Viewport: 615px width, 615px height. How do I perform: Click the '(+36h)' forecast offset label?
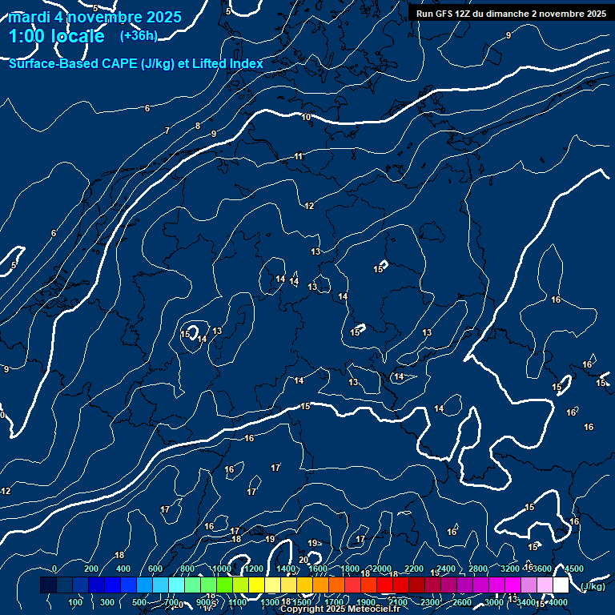click(x=139, y=36)
